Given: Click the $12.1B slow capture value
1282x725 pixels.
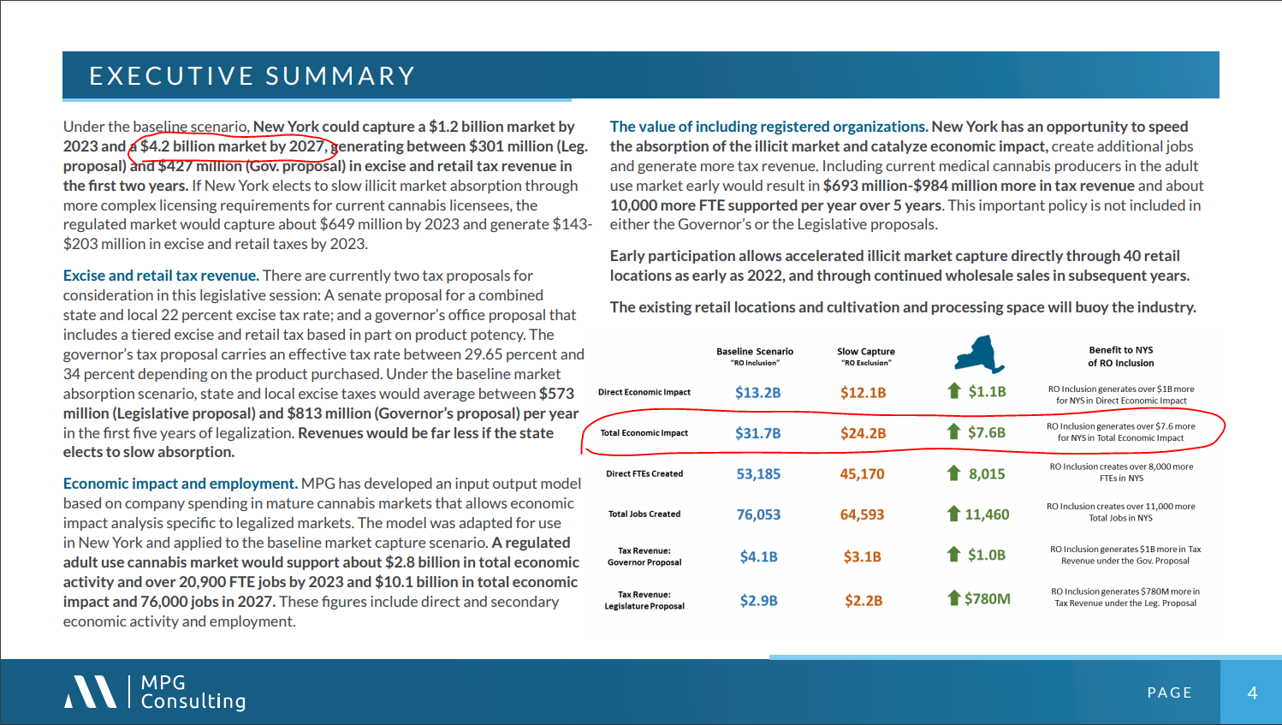Looking at the screenshot, I should (x=863, y=393).
